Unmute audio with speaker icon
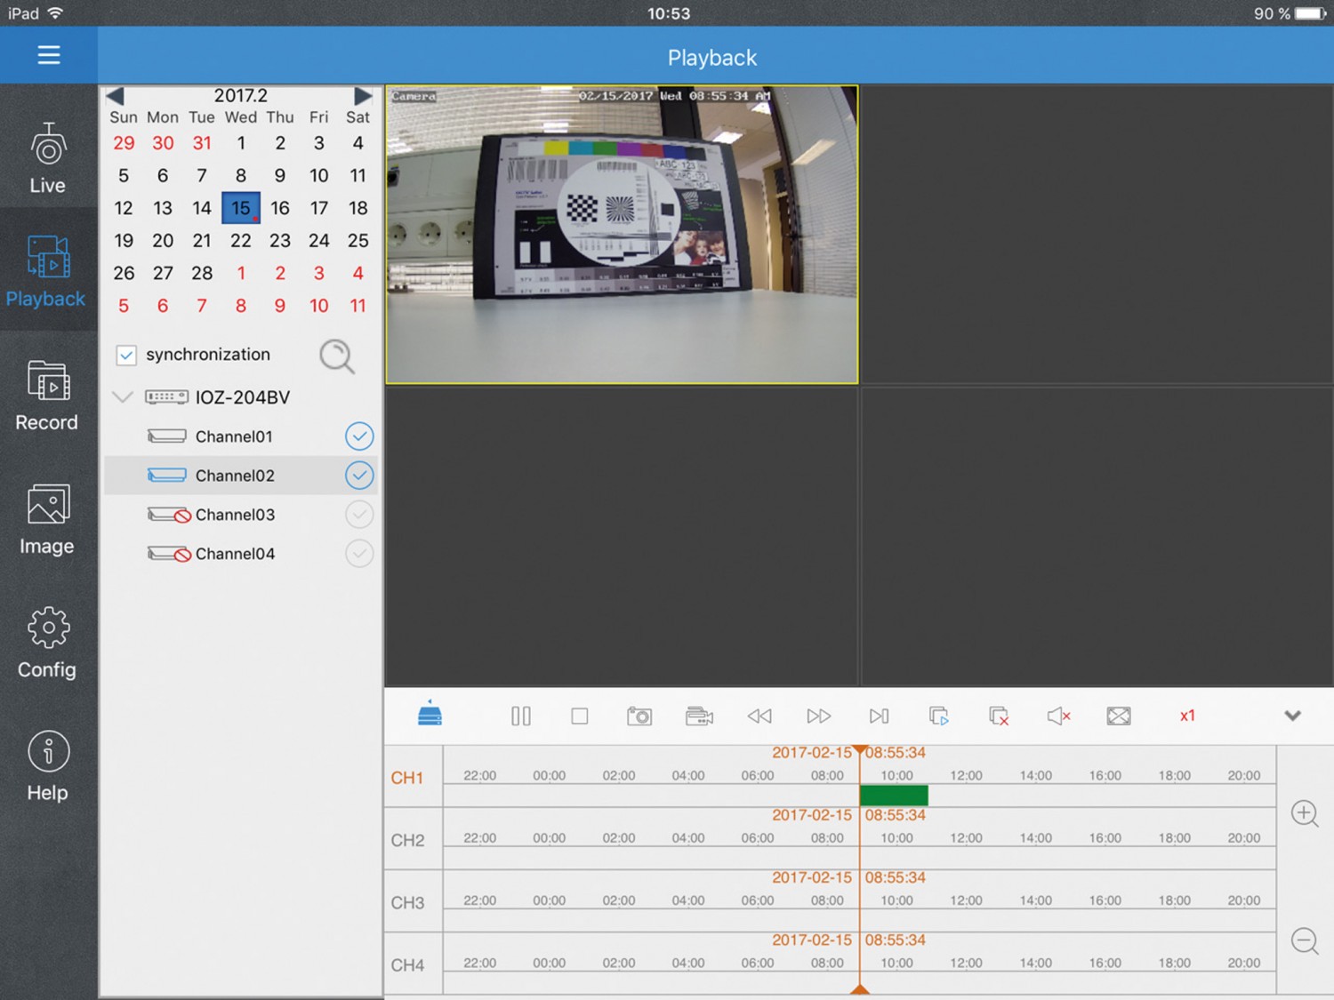Viewport: 1334px width, 1000px height. [1058, 716]
